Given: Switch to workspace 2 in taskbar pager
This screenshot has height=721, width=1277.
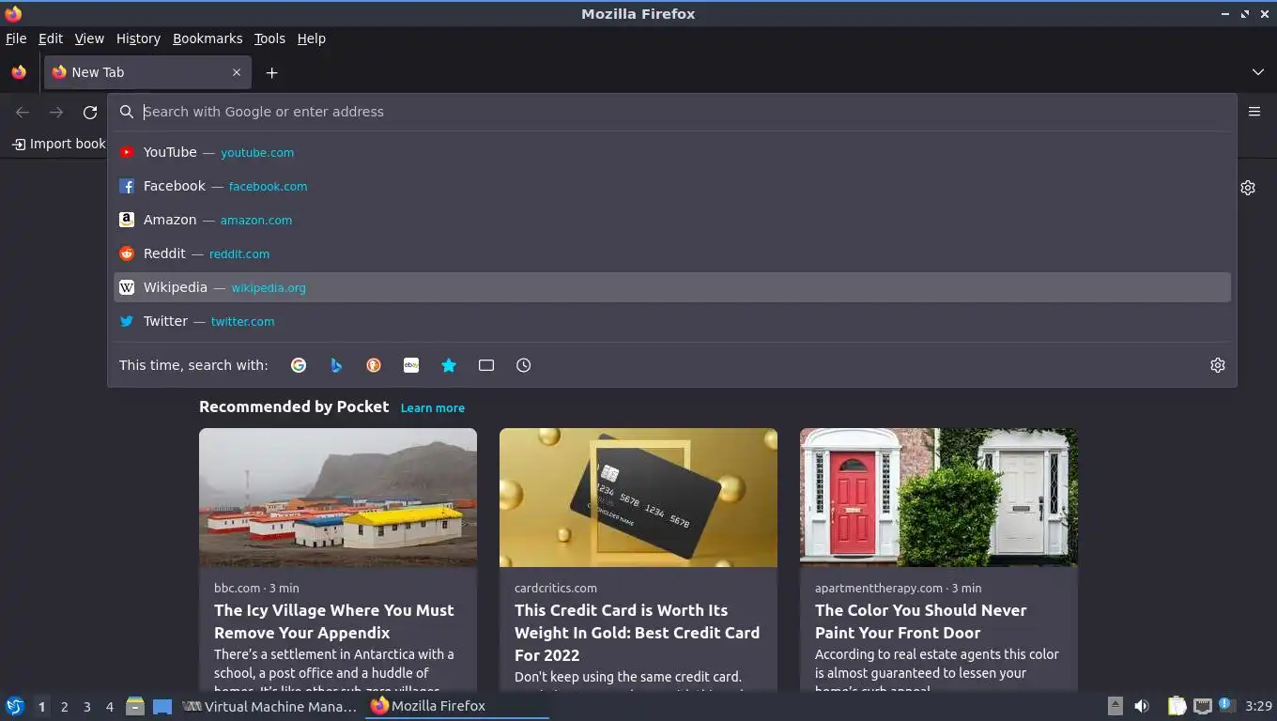Looking at the screenshot, I should 64,706.
